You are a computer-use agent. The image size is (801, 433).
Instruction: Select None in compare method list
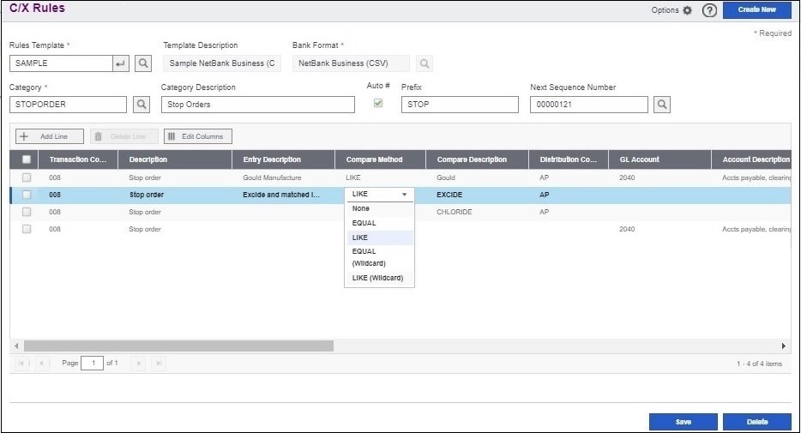pyautogui.click(x=361, y=208)
